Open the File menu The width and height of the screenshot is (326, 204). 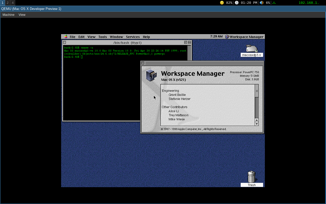click(73, 37)
